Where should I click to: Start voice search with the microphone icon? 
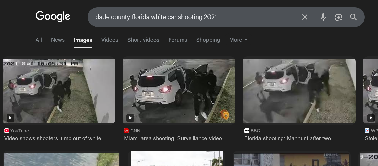point(323,17)
